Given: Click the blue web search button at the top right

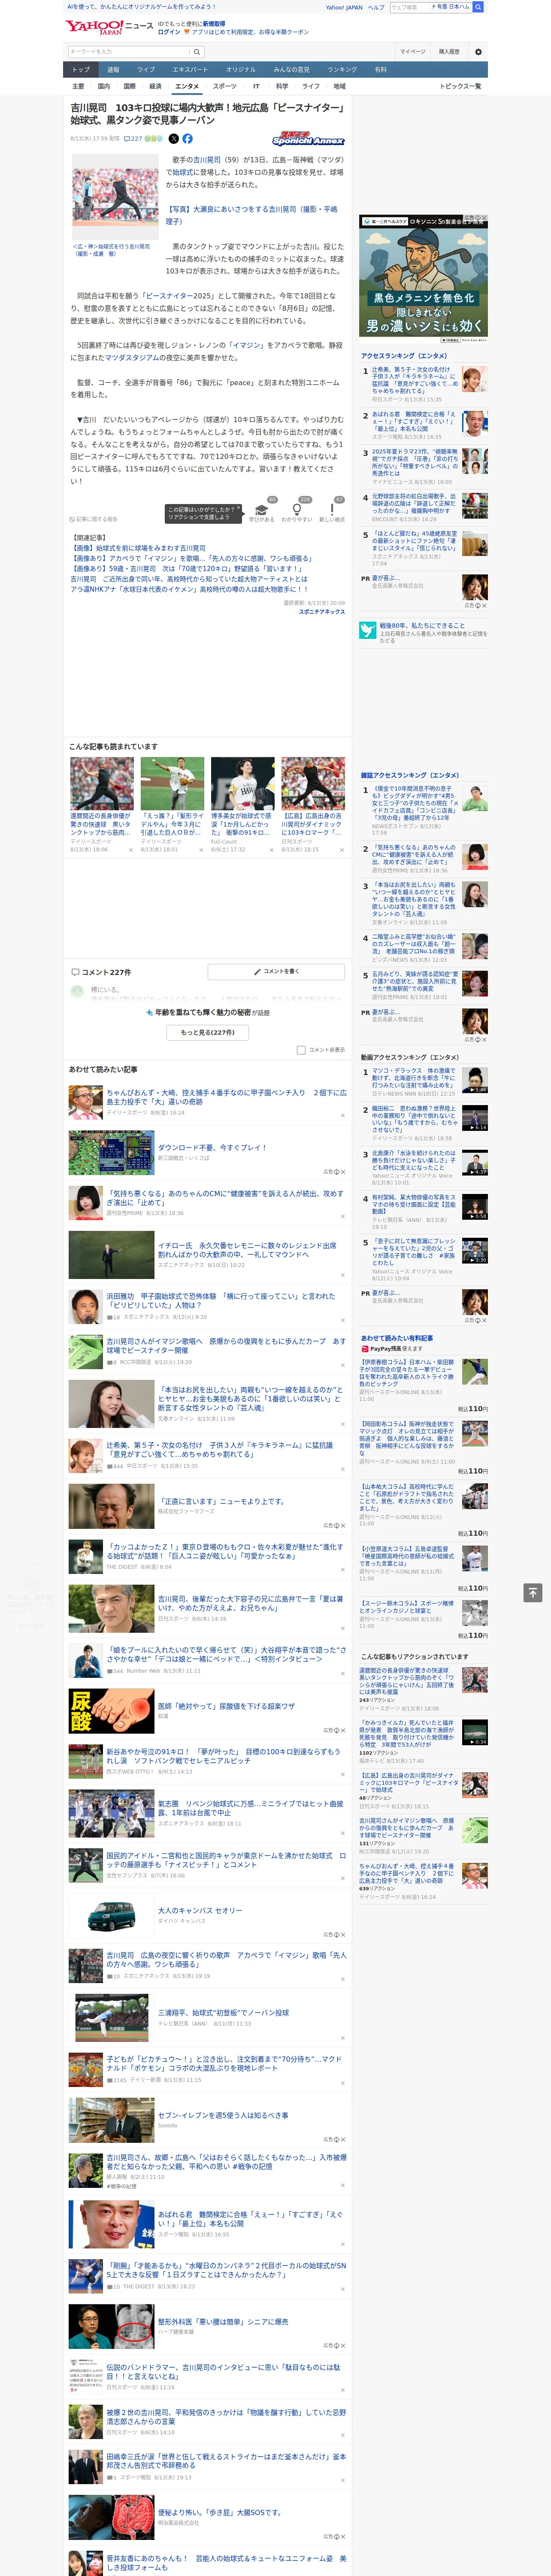Looking at the screenshot, I should click(x=478, y=7).
